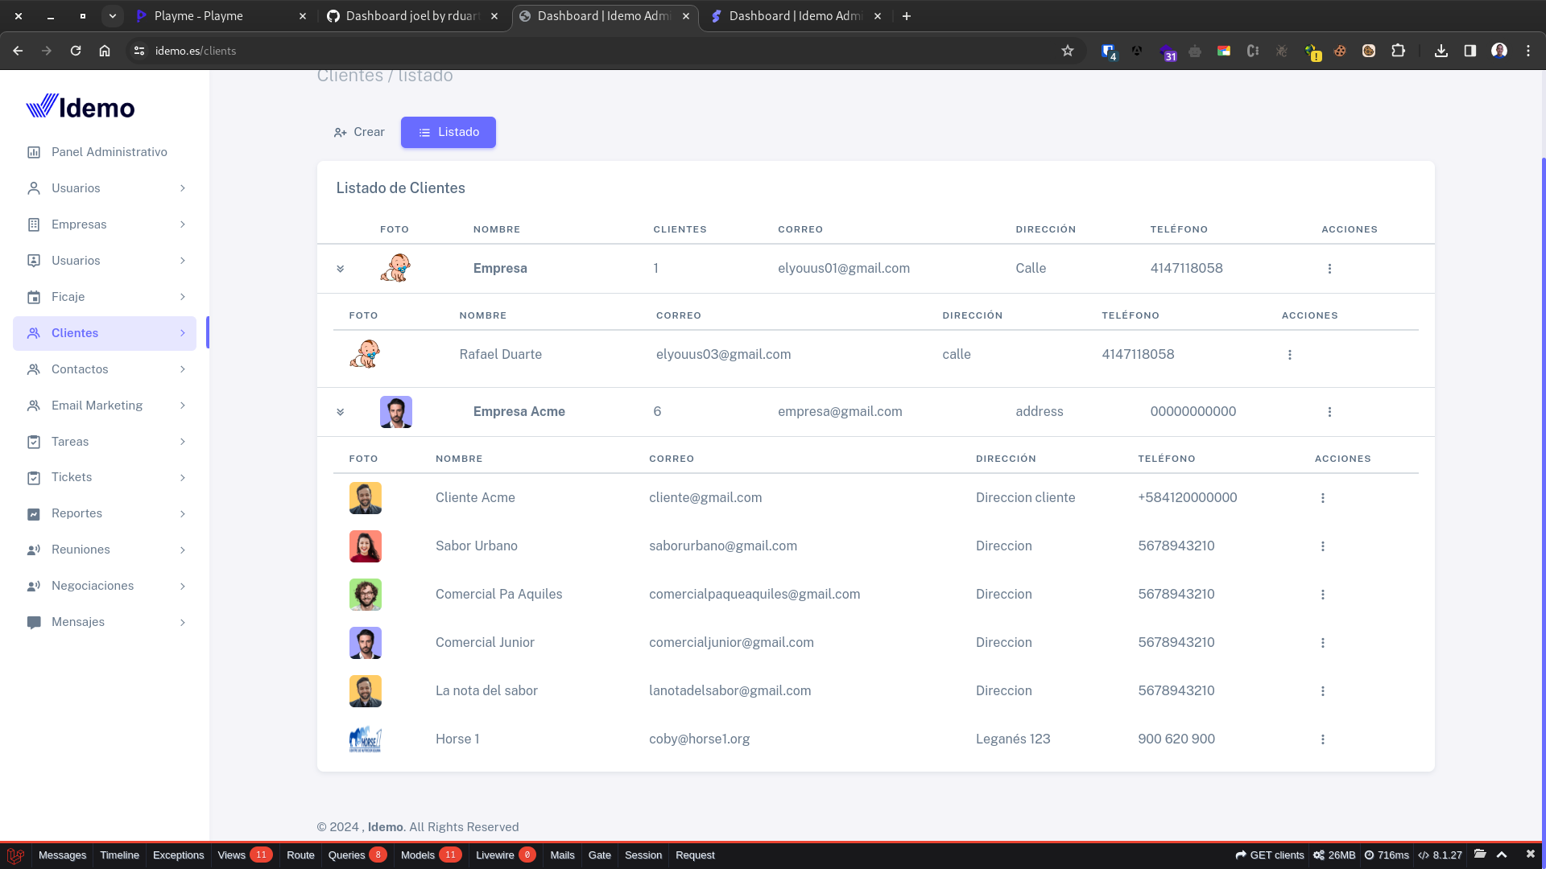
Task: Collapse the Empresa row details
Action: pos(341,269)
